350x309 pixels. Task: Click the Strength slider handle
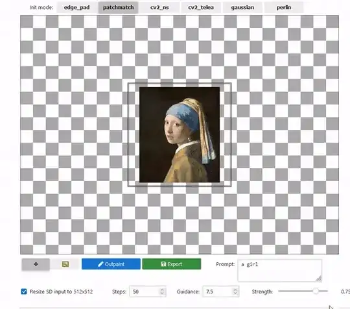point(316,291)
